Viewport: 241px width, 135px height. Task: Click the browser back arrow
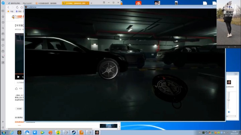(8, 7)
